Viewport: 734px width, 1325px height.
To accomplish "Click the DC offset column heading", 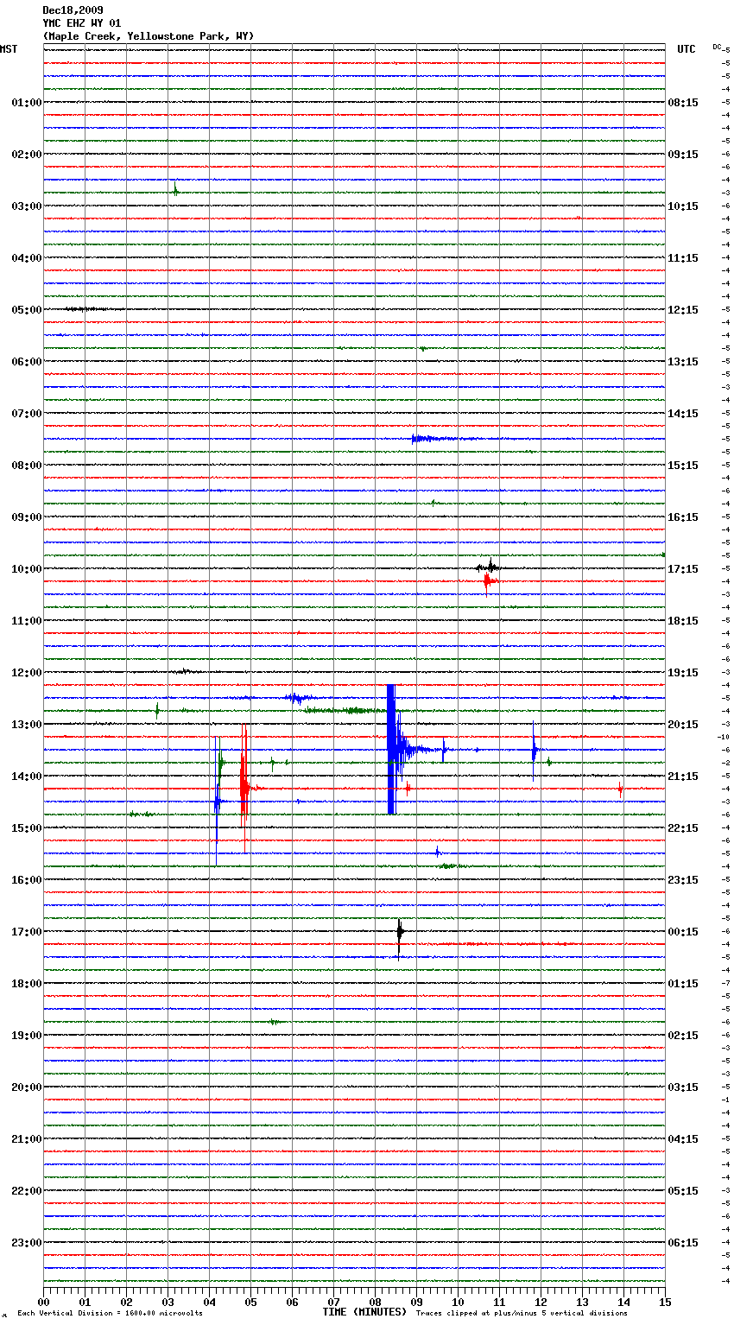I will point(718,46).
